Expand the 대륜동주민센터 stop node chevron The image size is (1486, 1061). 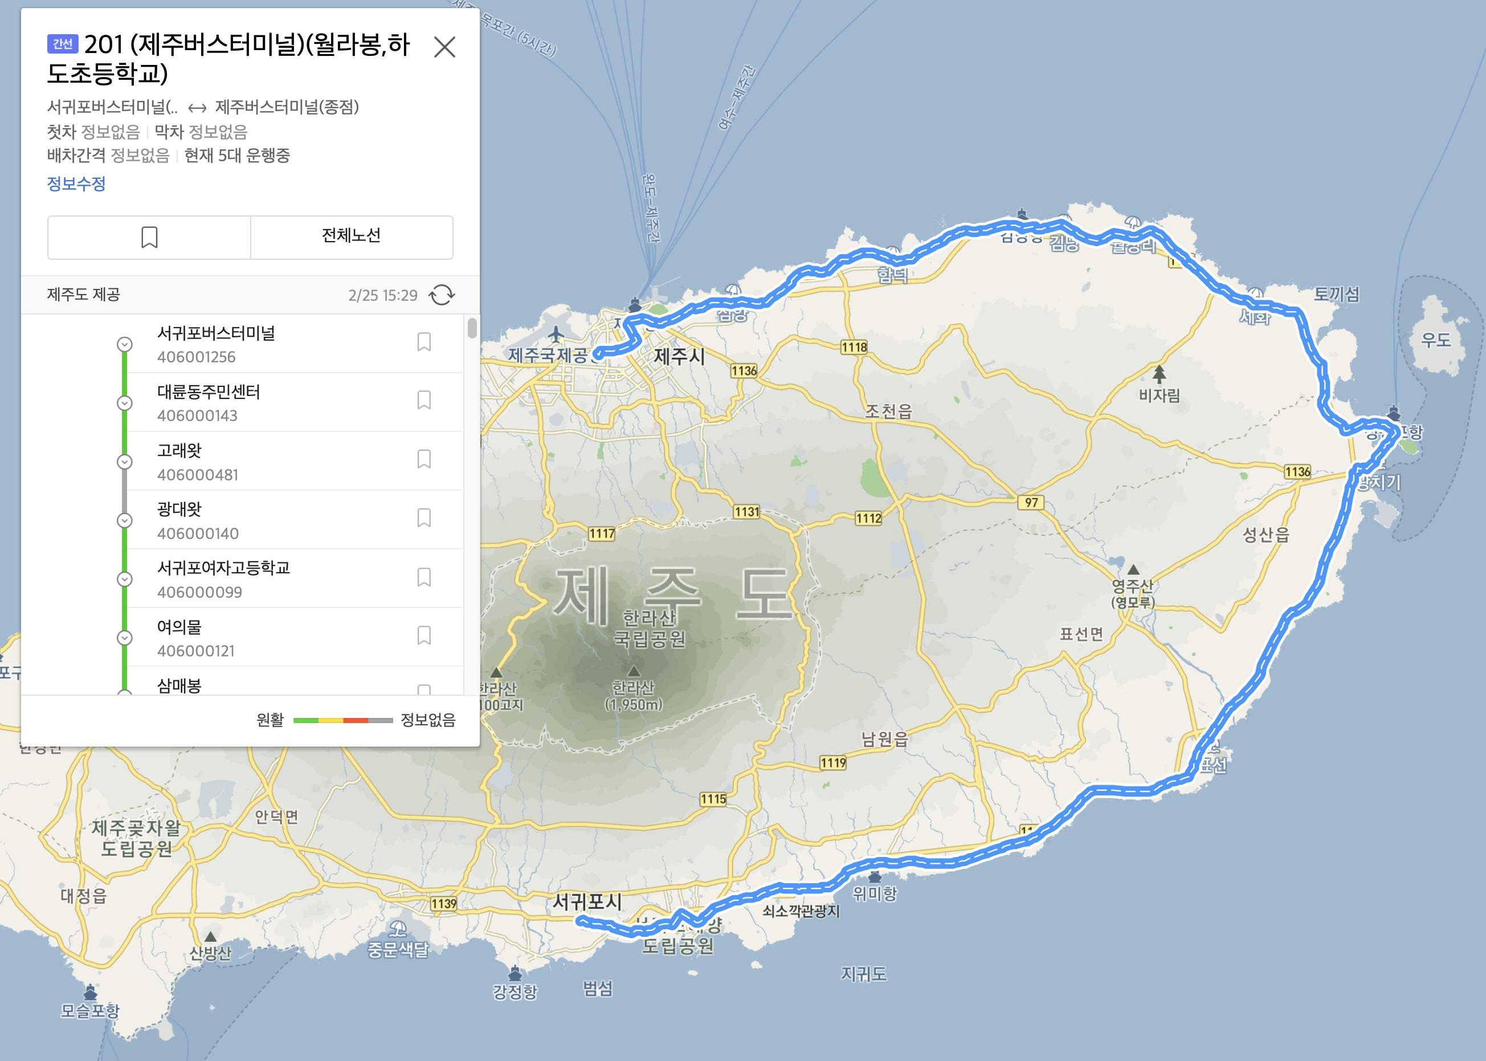coord(124,403)
